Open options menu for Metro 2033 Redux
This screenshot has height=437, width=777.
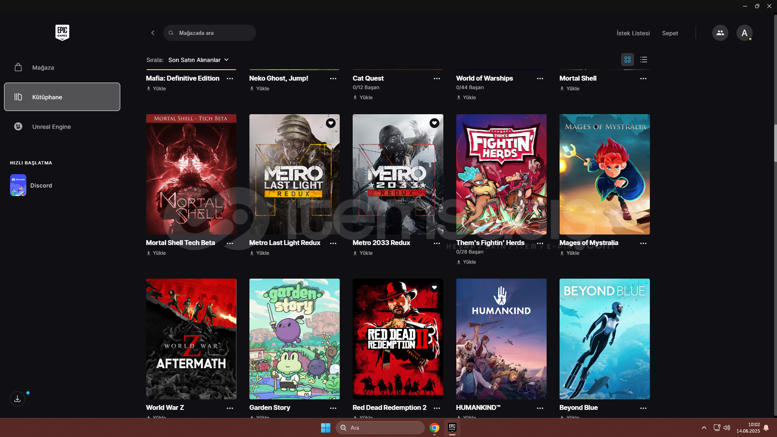[x=436, y=243]
